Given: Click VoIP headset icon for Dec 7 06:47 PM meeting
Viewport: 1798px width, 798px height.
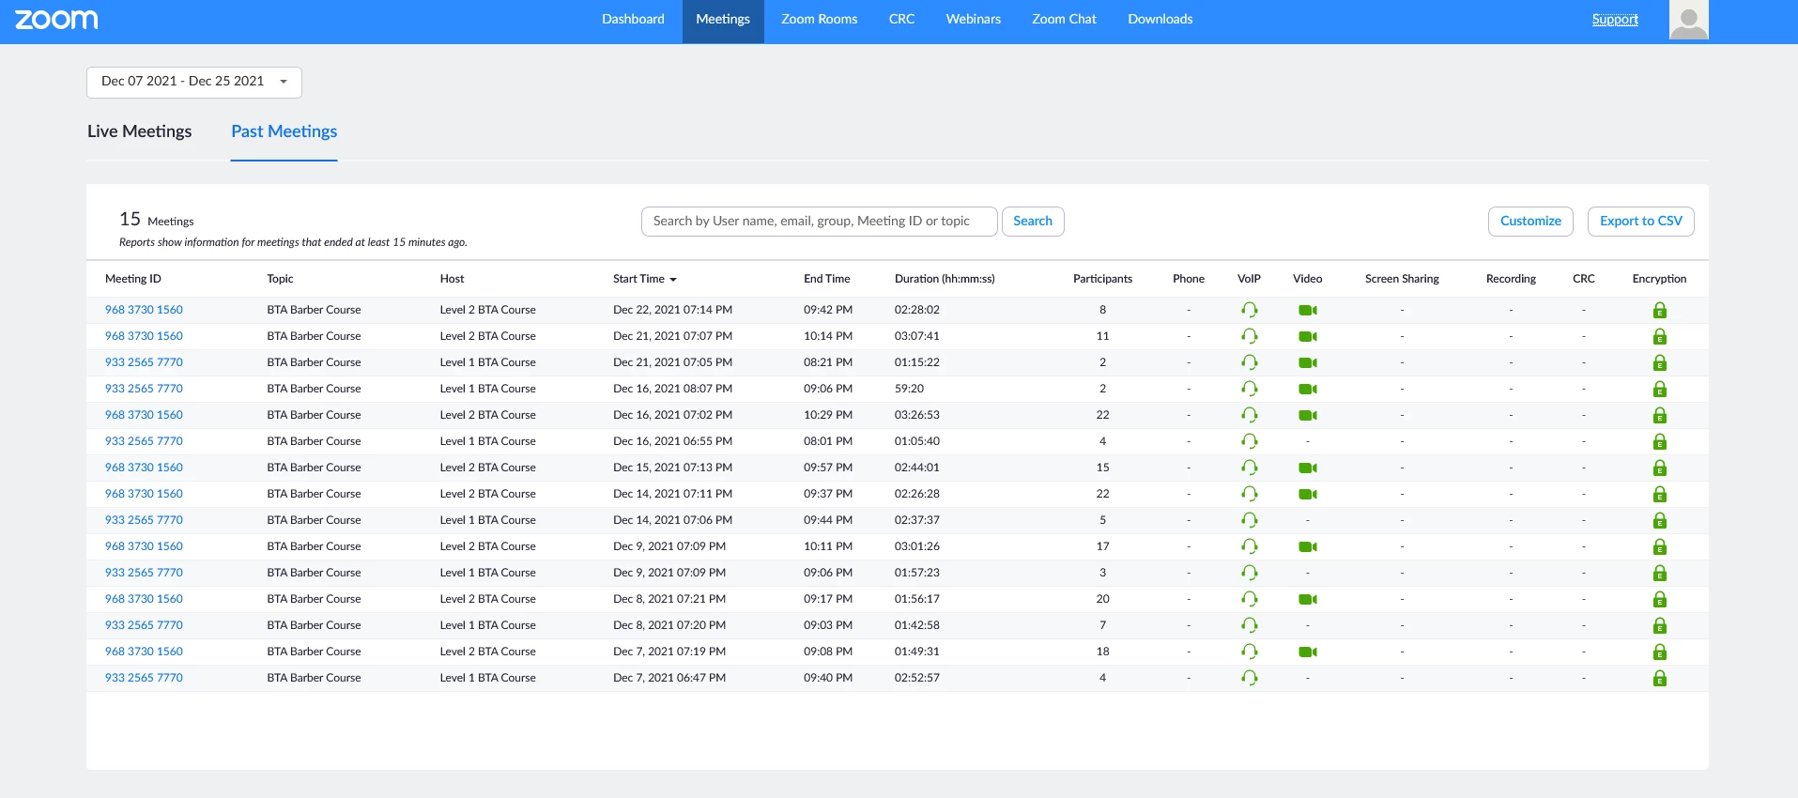Looking at the screenshot, I should pyautogui.click(x=1249, y=678).
